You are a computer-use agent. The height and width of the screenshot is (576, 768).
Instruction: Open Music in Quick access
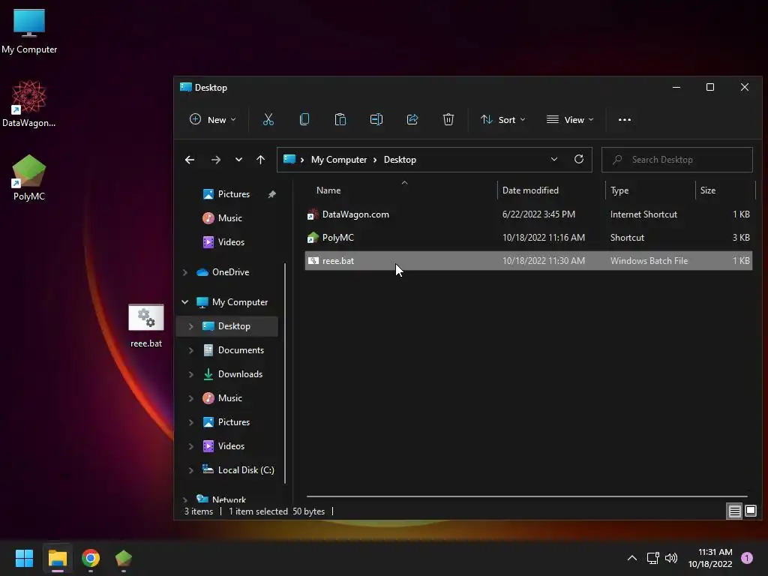229,218
